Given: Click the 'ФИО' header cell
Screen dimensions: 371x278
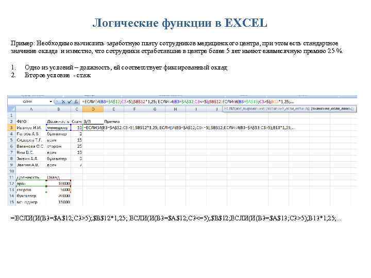Looking at the screenshot, I should point(31,121).
